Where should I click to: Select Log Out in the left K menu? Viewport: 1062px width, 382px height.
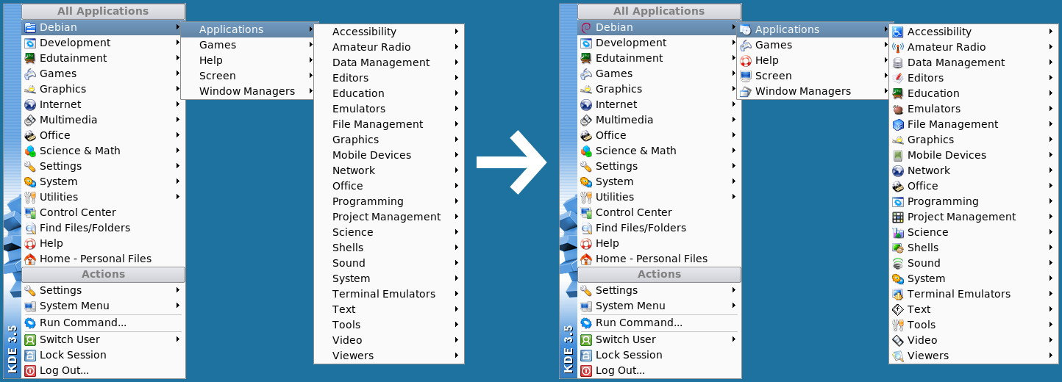(x=103, y=370)
